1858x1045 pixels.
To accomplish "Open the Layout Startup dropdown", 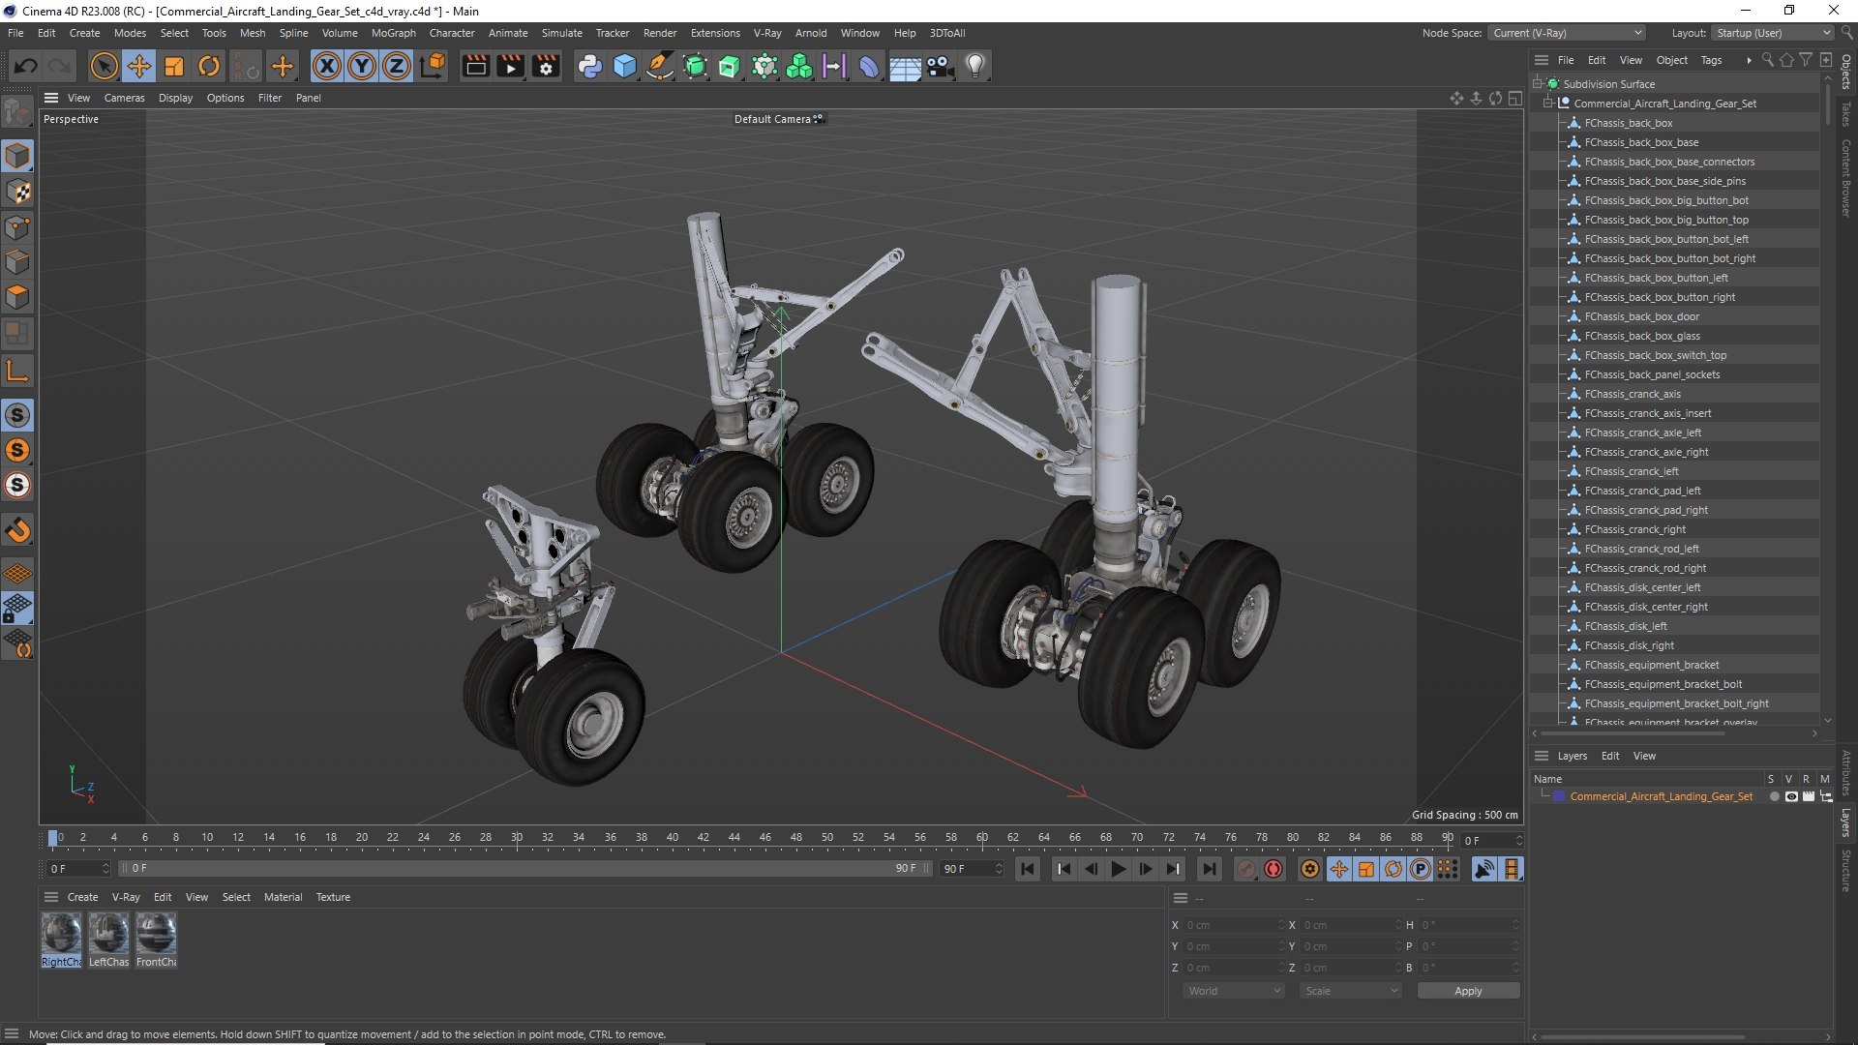I will click(x=1773, y=33).
